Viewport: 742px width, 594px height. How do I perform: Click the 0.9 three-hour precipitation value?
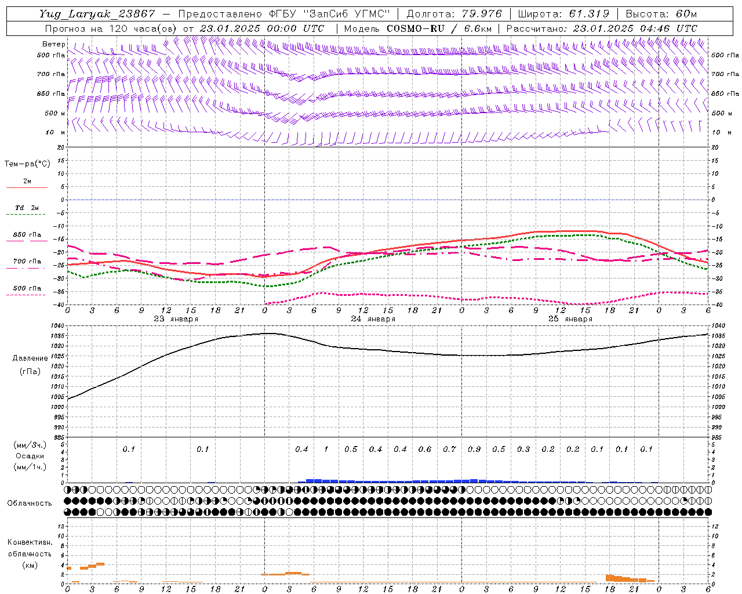tap(474, 450)
